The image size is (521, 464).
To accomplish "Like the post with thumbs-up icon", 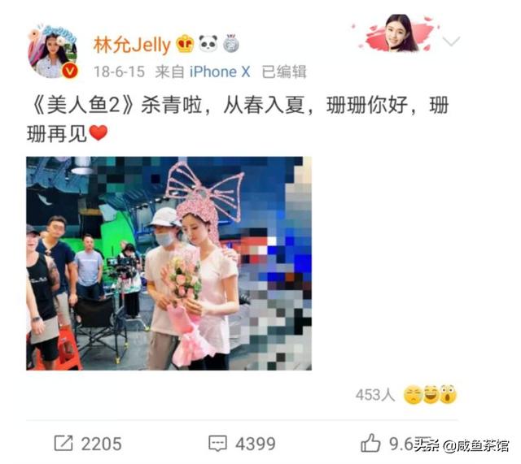I will pyautogui.click(x=370, y=443).
